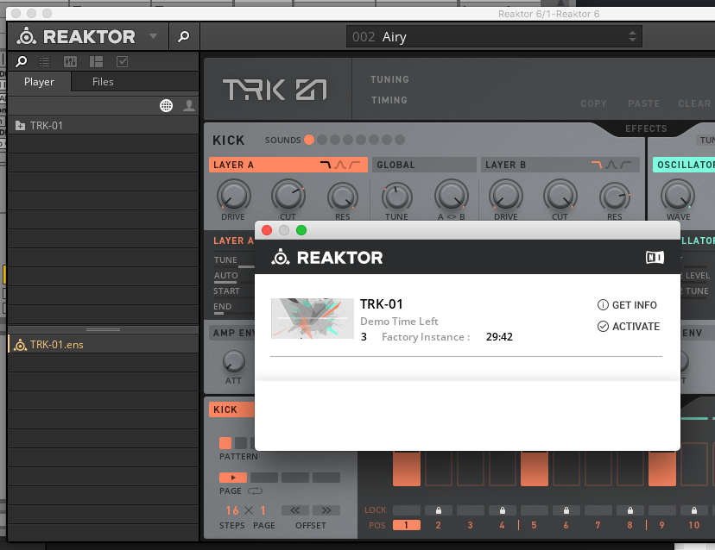Select the second page button

[264, 477]
